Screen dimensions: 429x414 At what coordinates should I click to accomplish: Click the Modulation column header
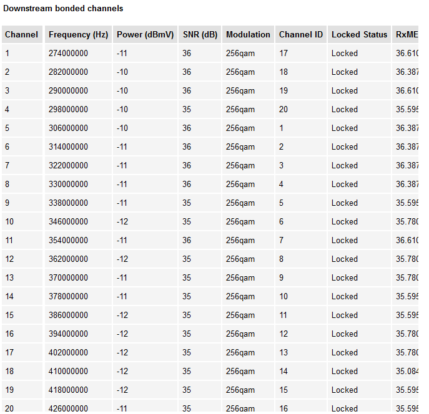pyautogui.click(x=248, y=35)
